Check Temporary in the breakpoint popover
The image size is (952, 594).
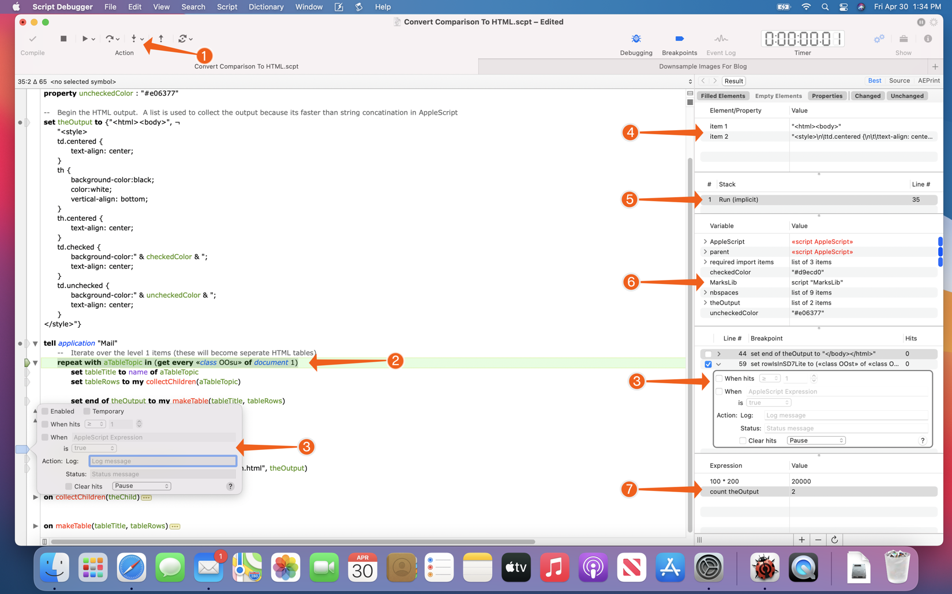coord(87,411)
